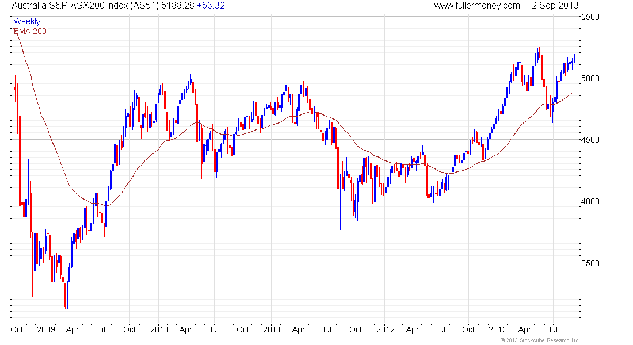633x345 pixels.
Task: Click the '4000' price axis label
Action: (x=590, y=201)
